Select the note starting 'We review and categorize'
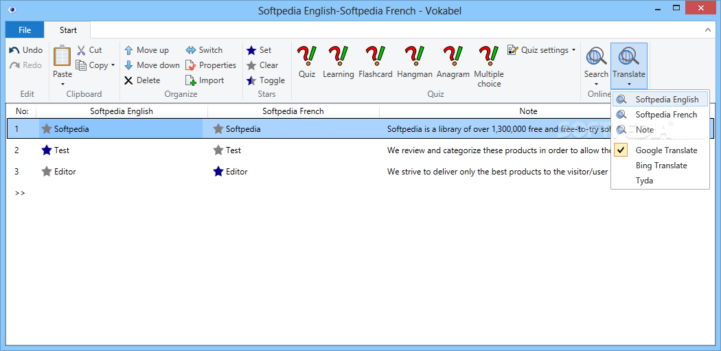Viewport: 721px width, 351px height. [x=500, y=150]
